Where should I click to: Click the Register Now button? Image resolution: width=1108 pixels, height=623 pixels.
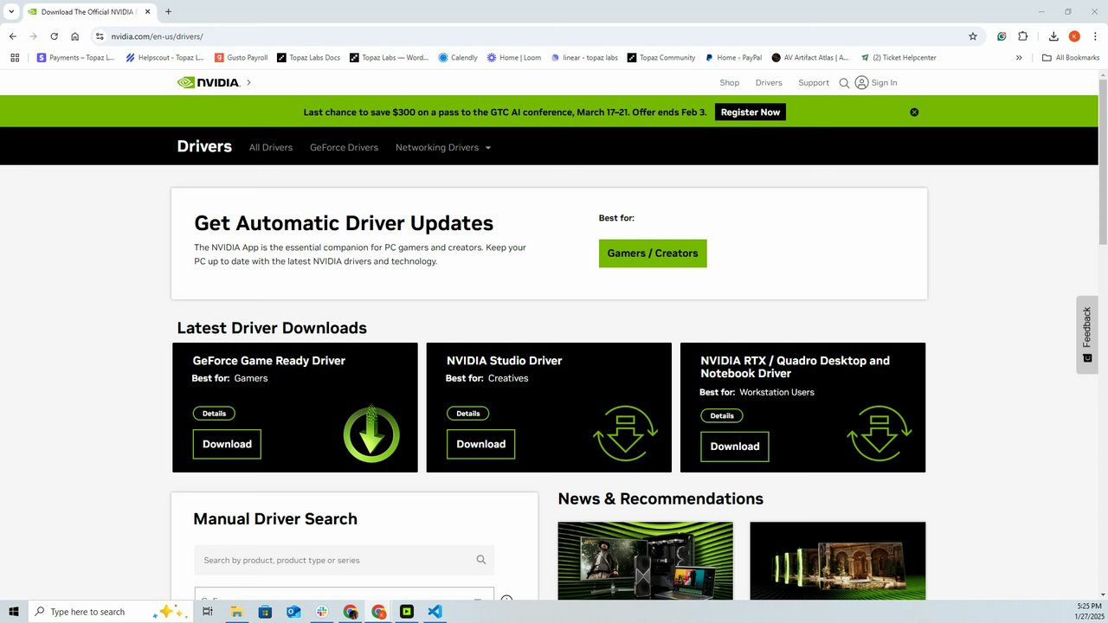tap(750, 112)
